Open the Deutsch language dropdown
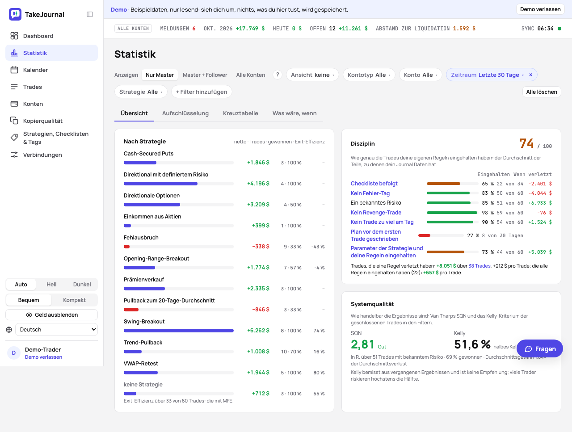Screen dimensions: 572x432 click(x=57, y=330)
